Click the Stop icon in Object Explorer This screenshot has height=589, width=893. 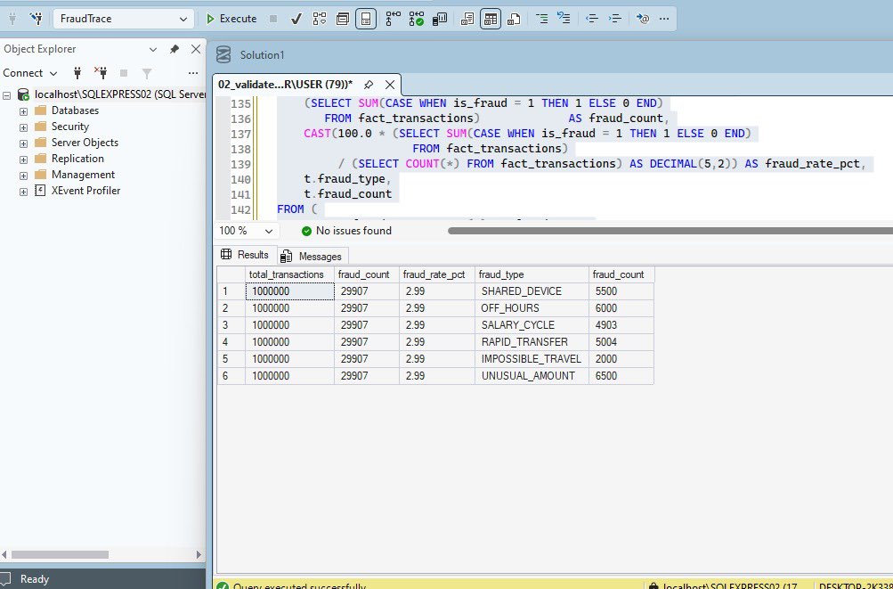click(124, 72)
